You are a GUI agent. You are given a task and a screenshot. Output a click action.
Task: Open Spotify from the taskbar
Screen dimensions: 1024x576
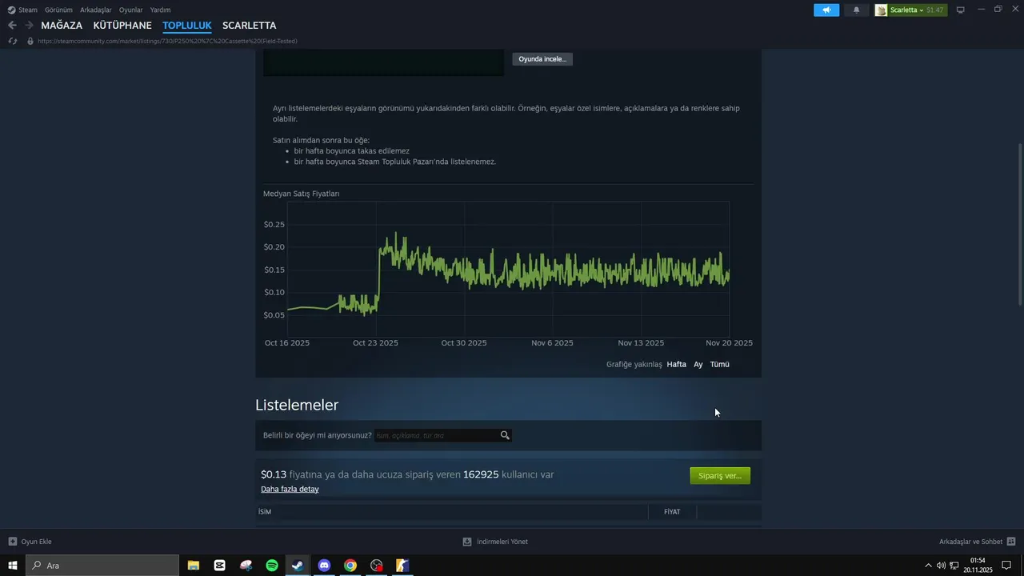[272, 566]
